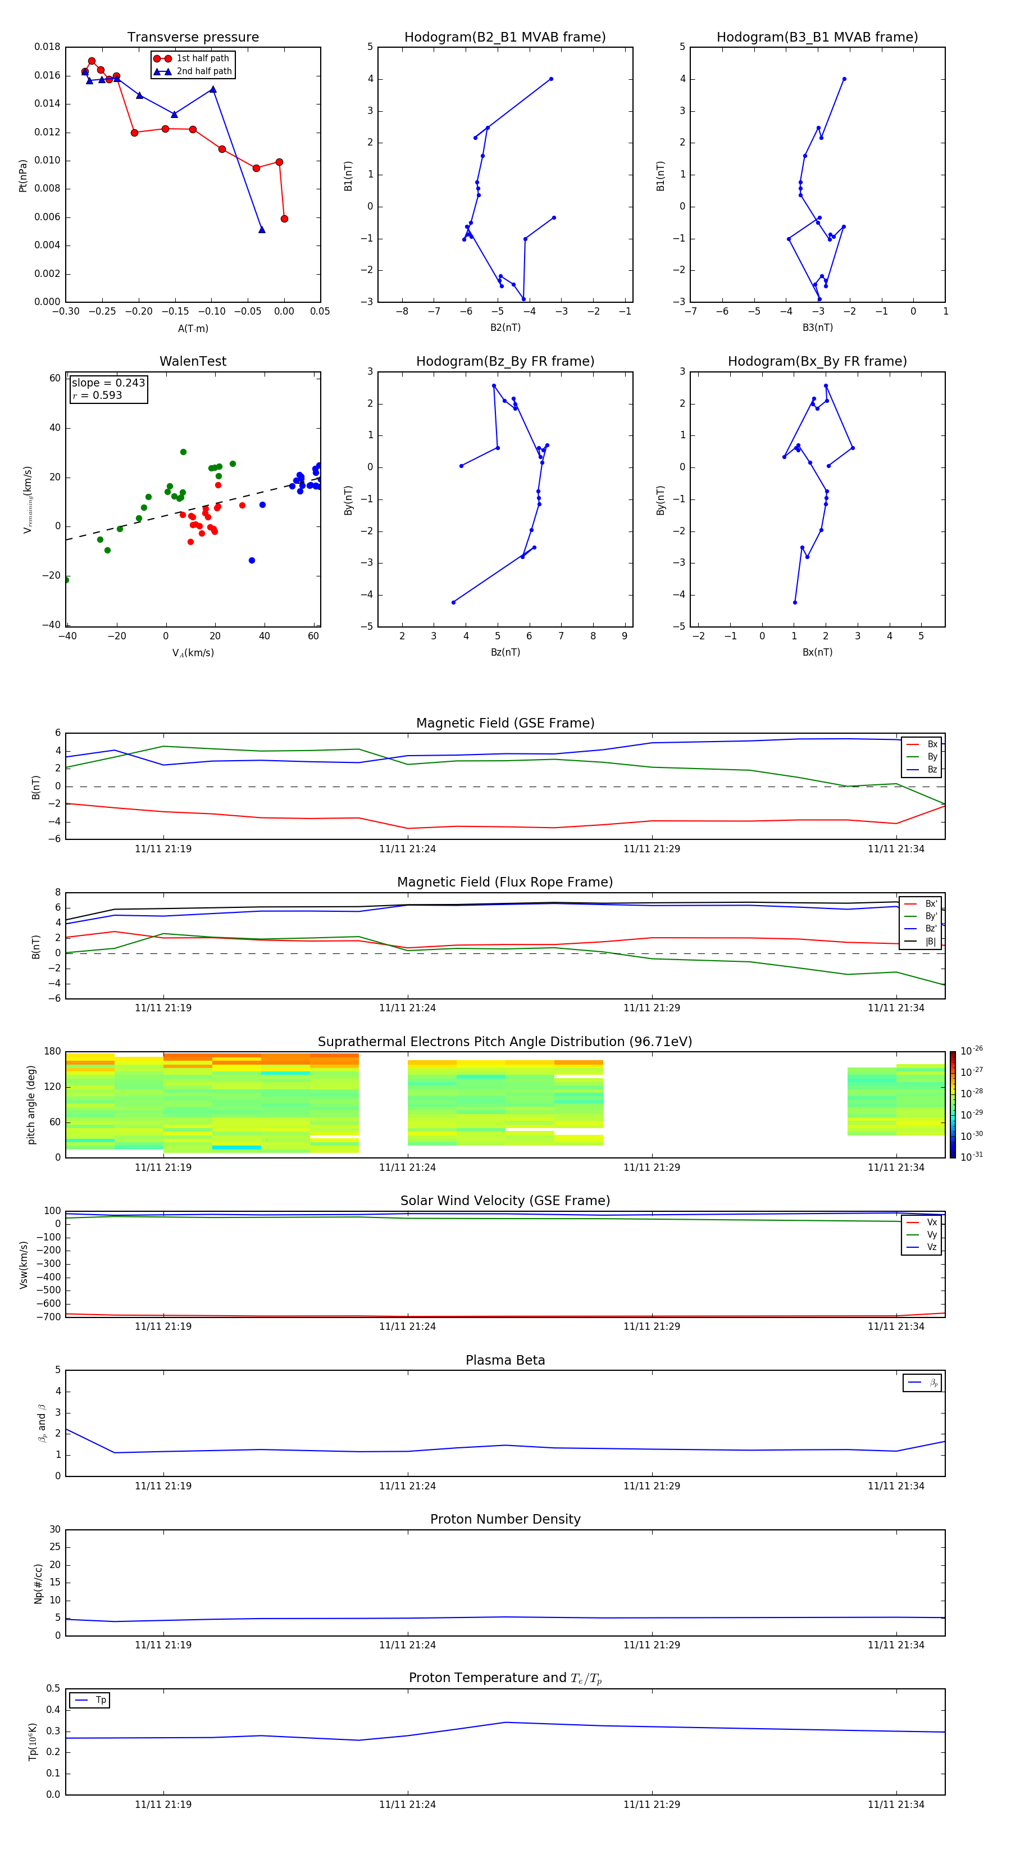Click the Transverse pressure plot title
This screenshot has width=1011, height=1854.
(x=193, y=38)
